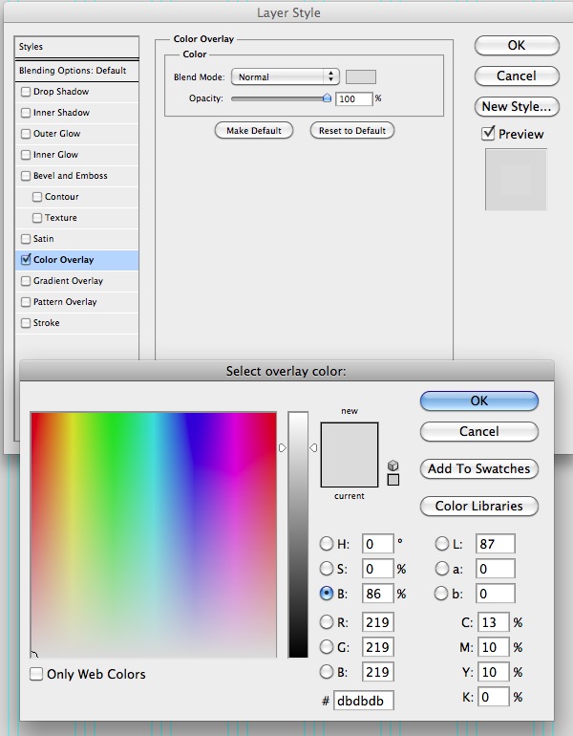The width and height of the screenshot is (573, 736).
Task: Enable the Contour checkbox
Action: pyautogui.click(x=37, y=197)
